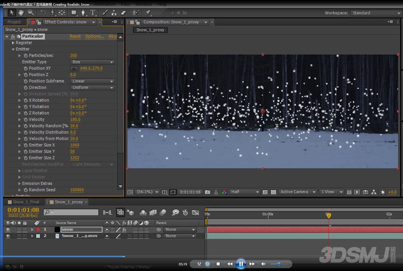The width and height of the screenshot is (403, 271).
Task: Pause the video player
Action: pos(241,264)
